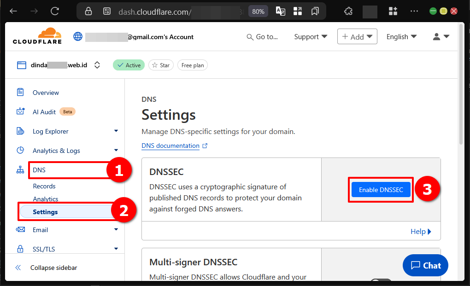Open Email sidebar item

coord(41,230)
